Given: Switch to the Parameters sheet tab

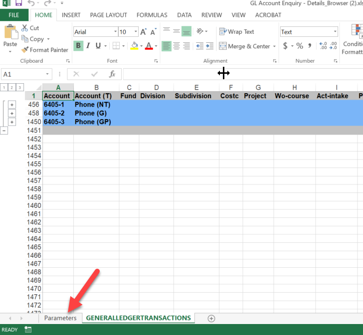Looking at the screenshot, I should coord(60,318).
